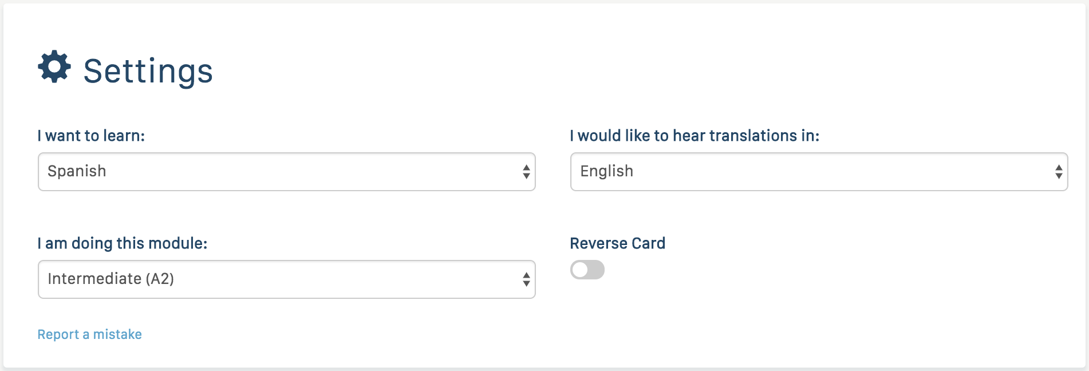
Task: Click the downward arrow on the English selector
Action: tap(1059, 176)
